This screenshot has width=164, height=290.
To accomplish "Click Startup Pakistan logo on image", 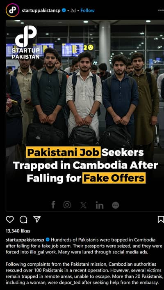I will click(26, 42).
